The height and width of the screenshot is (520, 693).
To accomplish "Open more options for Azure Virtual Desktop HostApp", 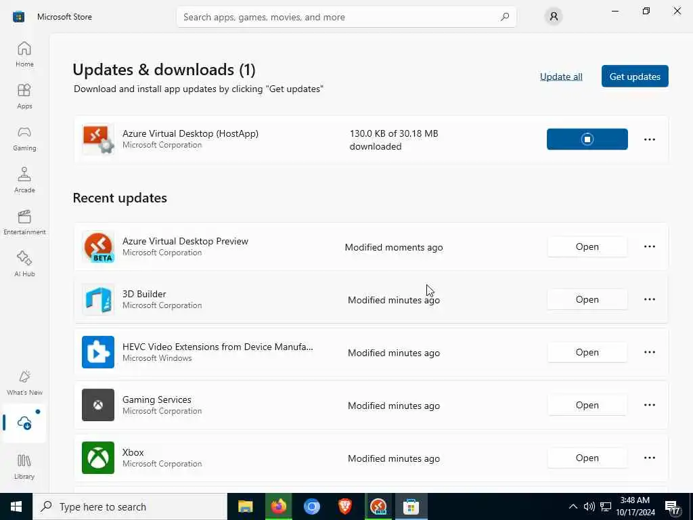I will click(x=649, y=139).
